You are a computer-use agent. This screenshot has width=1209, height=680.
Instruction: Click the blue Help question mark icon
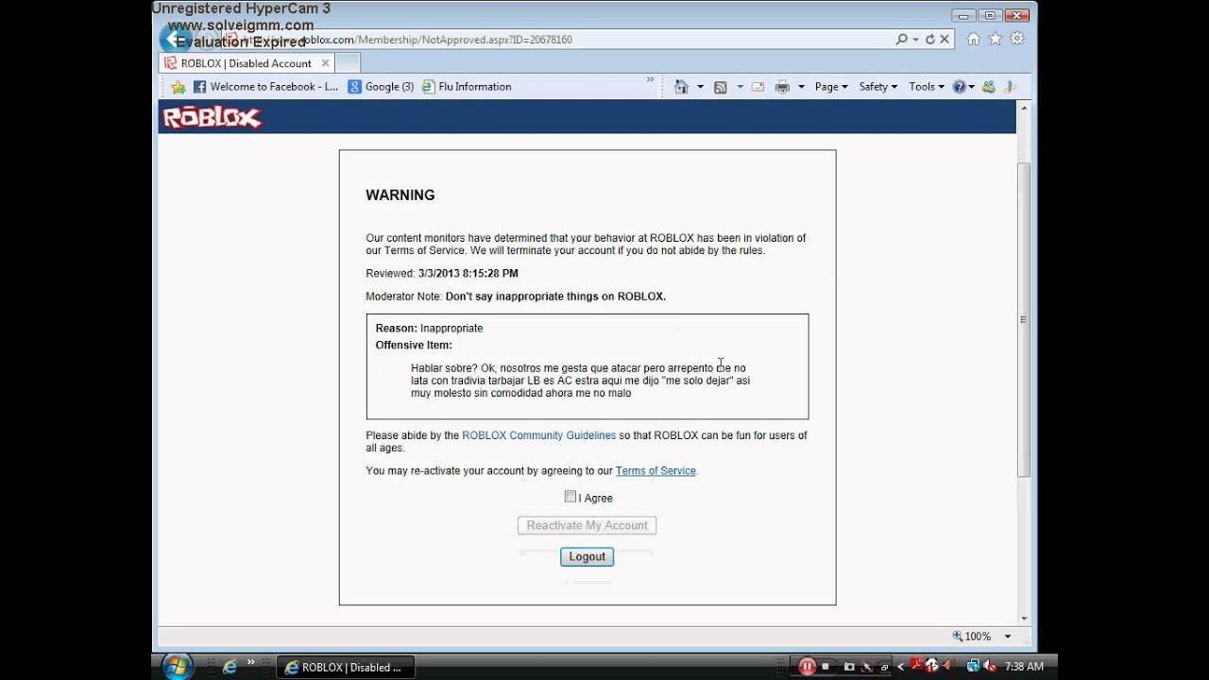[x=959, y=87]
